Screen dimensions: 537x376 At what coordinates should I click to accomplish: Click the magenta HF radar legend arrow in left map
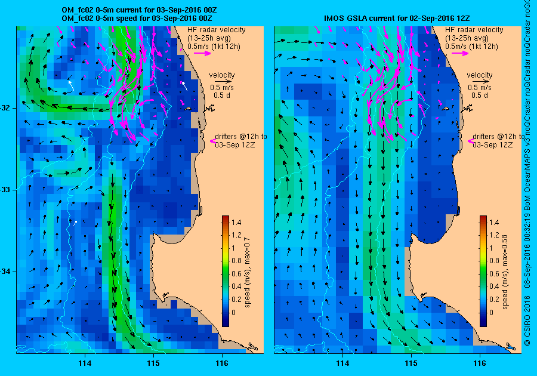202,53
